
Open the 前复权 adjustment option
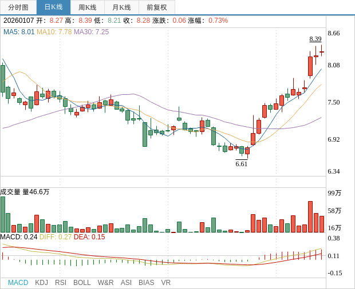(157, 7)
